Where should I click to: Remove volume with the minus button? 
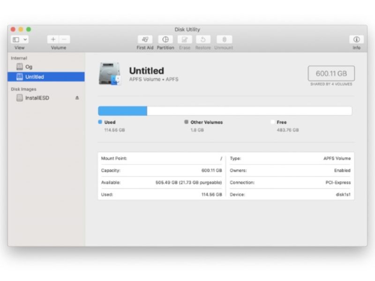click(x=64, y=39)
